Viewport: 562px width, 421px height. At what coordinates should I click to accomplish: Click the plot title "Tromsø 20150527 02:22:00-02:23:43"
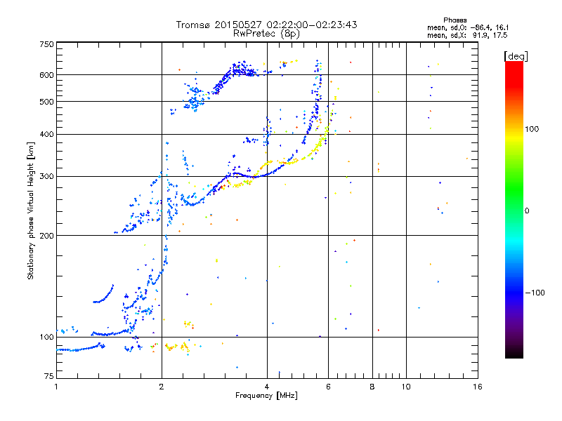266,25
